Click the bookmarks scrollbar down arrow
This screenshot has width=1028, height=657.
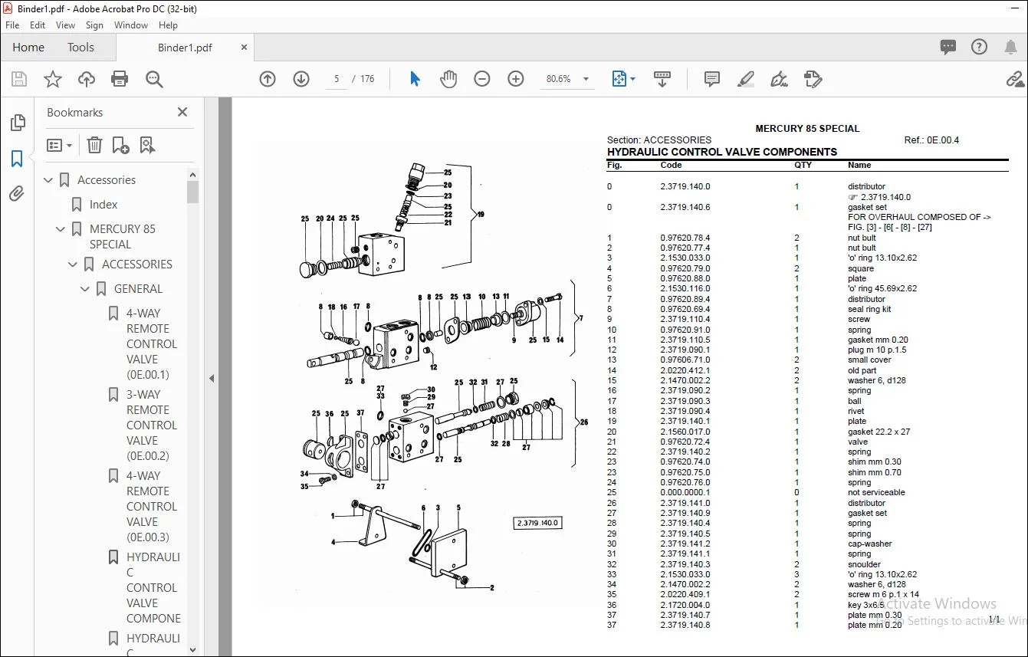[192, 650]
